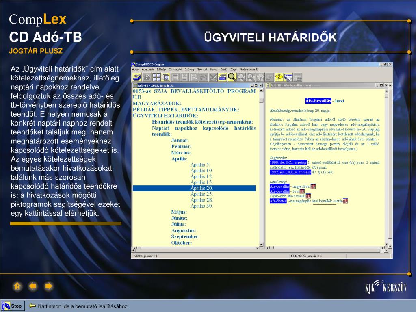Open the Szöveg menu
The image size is (416, 312).
189,69
